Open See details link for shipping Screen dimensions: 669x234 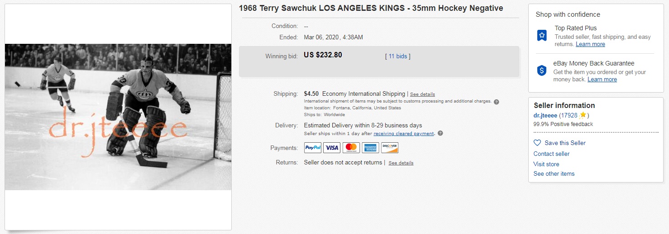[x=422, y=94]
